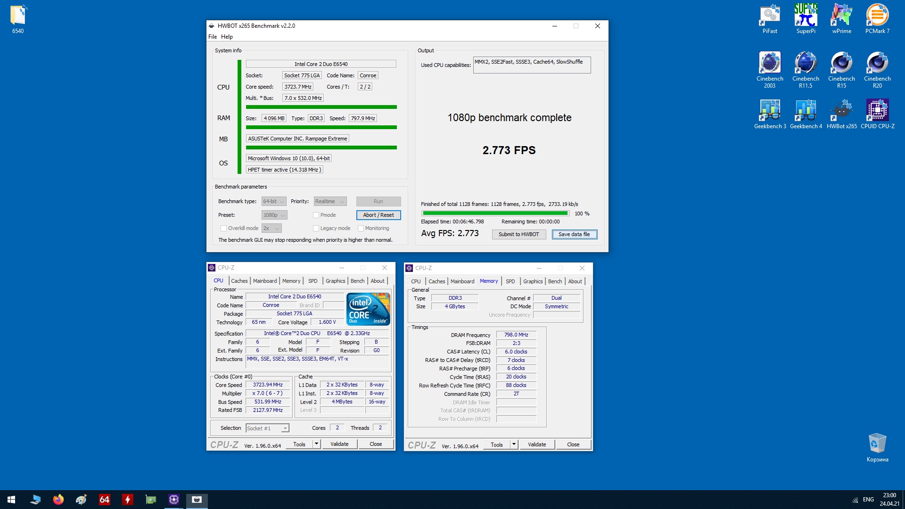Open PCMark 7 desktop shortcut

877,19
